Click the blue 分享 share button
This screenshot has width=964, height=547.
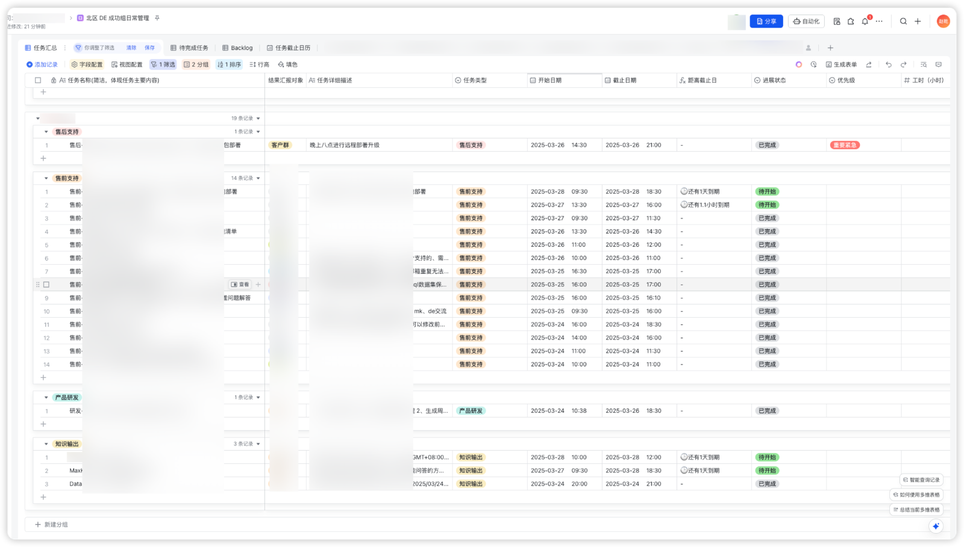766,21
